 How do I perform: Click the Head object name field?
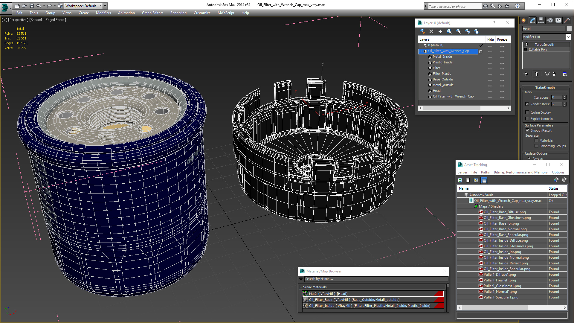(x=544, y=29)
